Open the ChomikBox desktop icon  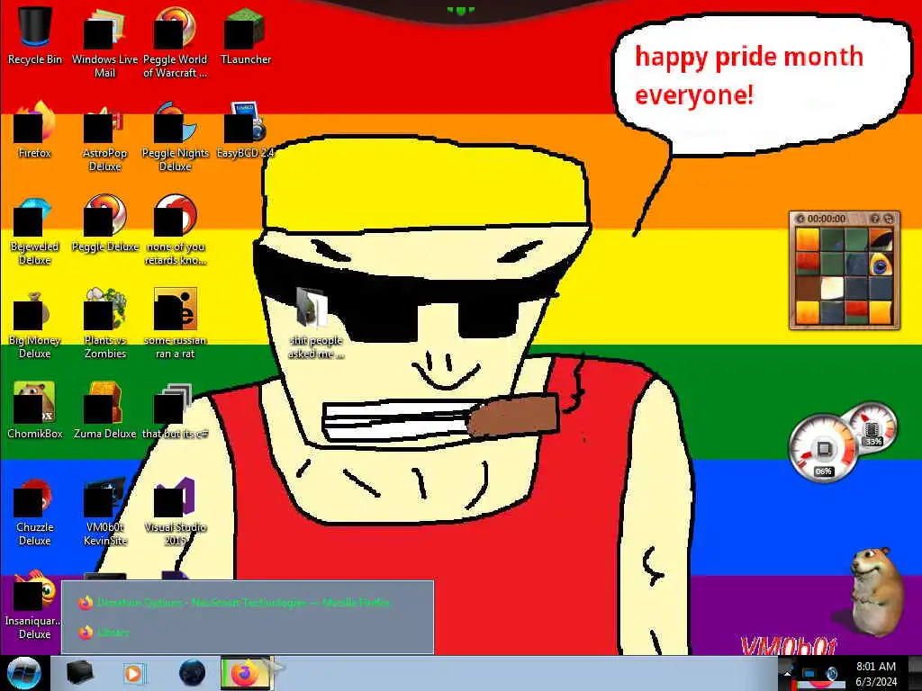click(x=35, y=410)
